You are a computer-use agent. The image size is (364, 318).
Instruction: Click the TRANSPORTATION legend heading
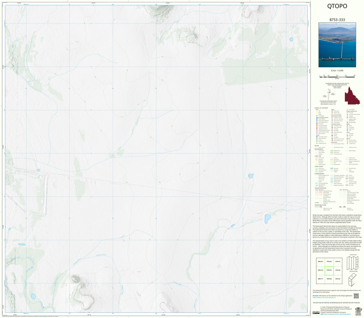[320, 188]
